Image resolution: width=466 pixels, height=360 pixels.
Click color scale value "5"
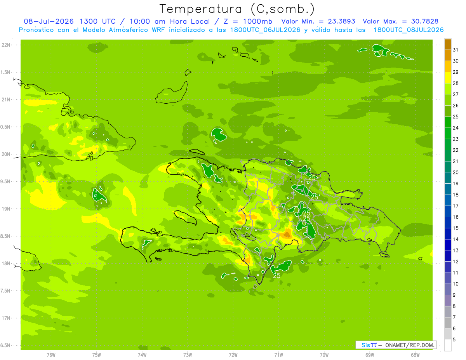point(455,340)
